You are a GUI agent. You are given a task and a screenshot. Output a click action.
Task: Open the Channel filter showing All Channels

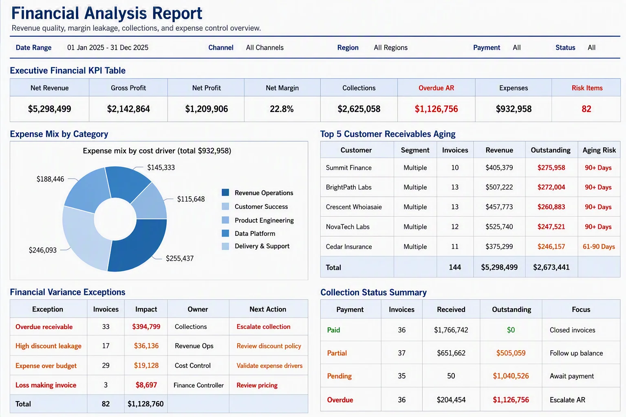click(265, 48)
